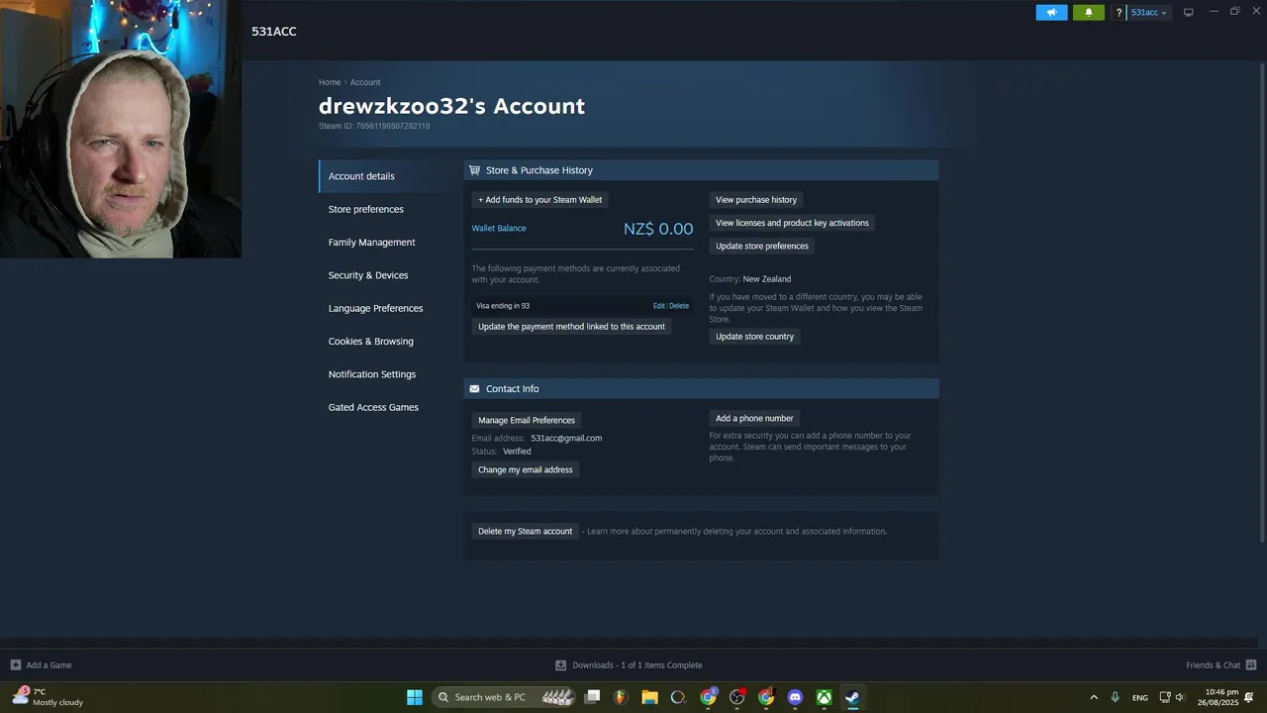
Task: Click the question mark help icon
Action: (1119, 13)
